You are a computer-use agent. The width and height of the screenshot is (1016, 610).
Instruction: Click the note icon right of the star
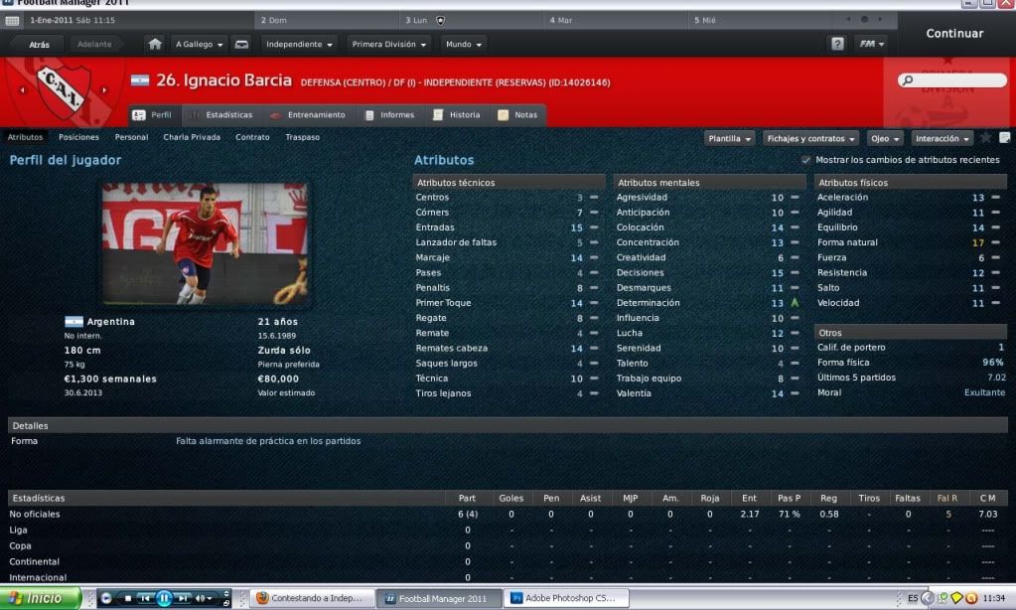(x=1005, y=137)
